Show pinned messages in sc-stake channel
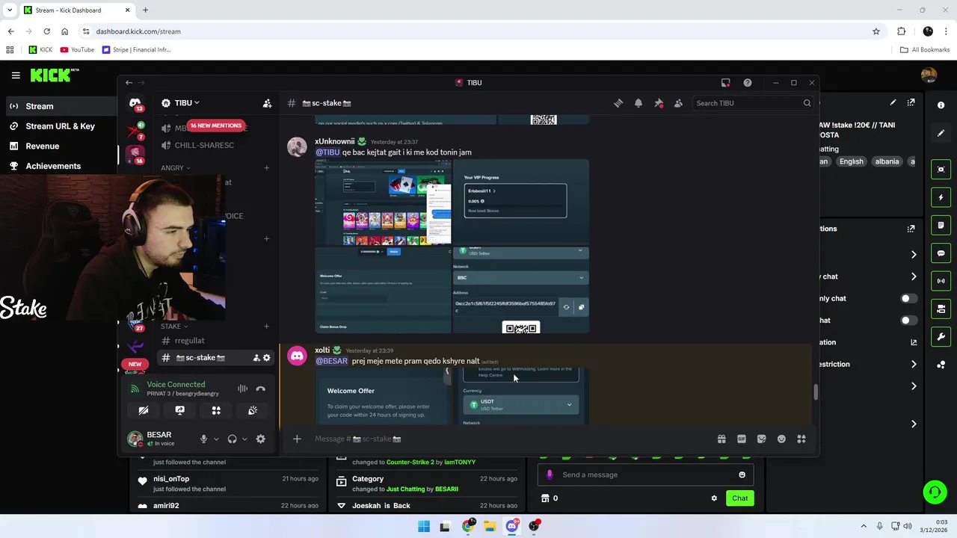 (x=659, y=103)
